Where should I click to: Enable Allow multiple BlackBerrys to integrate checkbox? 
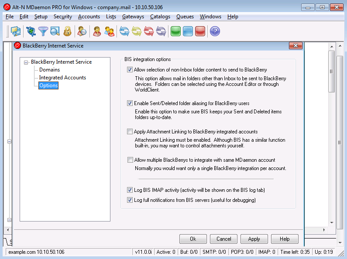coord(130,160)
